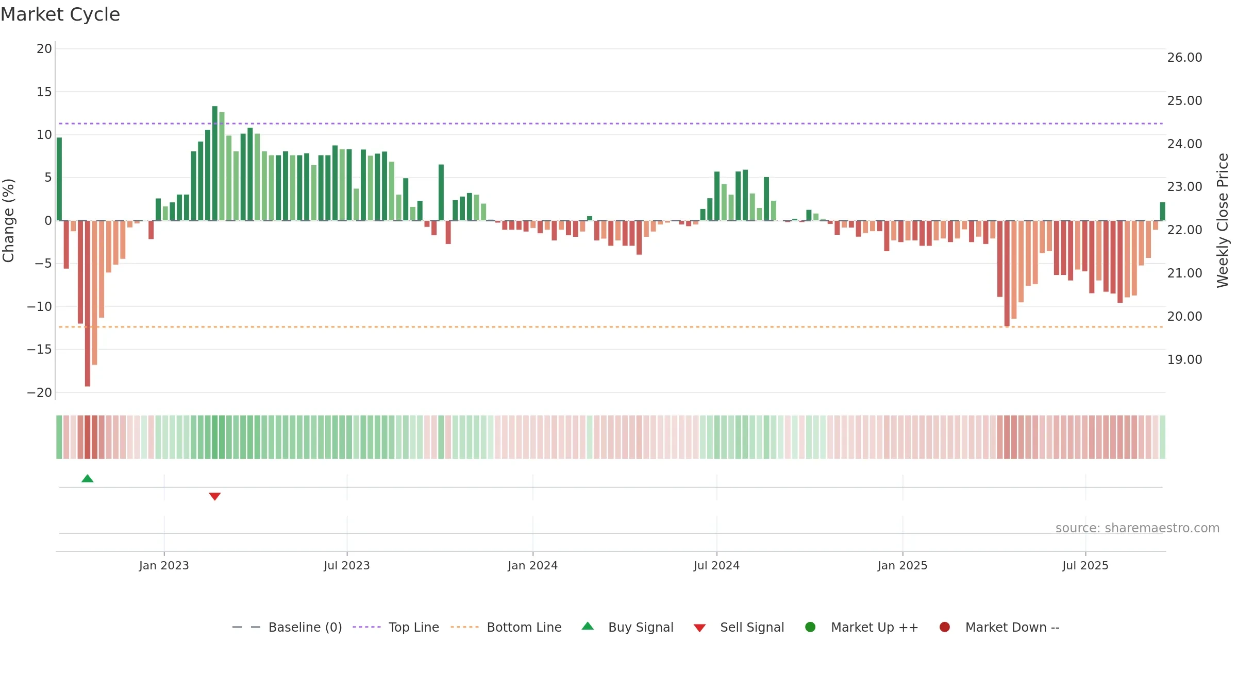Toggle the Top Line legend entry
1237x695 pixels.
coord(396,627)
